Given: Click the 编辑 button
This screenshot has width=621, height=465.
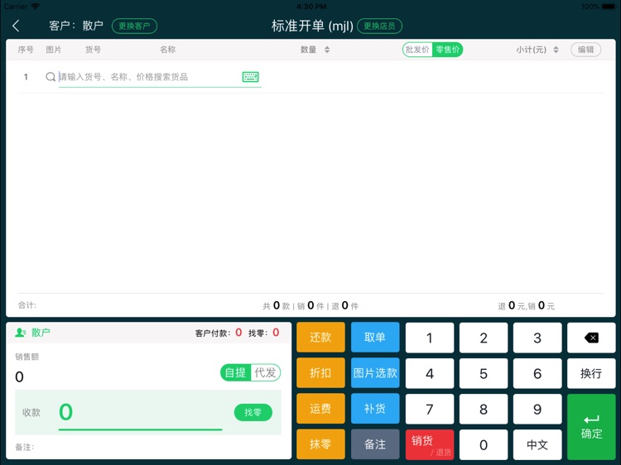Looking at the screenshot, I should pos(585,50).
